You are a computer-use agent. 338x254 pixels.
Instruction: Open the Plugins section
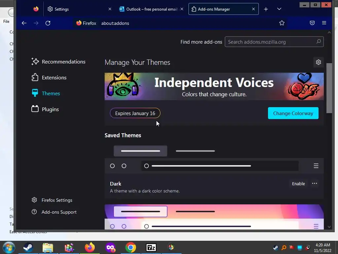tap(45, 109)
